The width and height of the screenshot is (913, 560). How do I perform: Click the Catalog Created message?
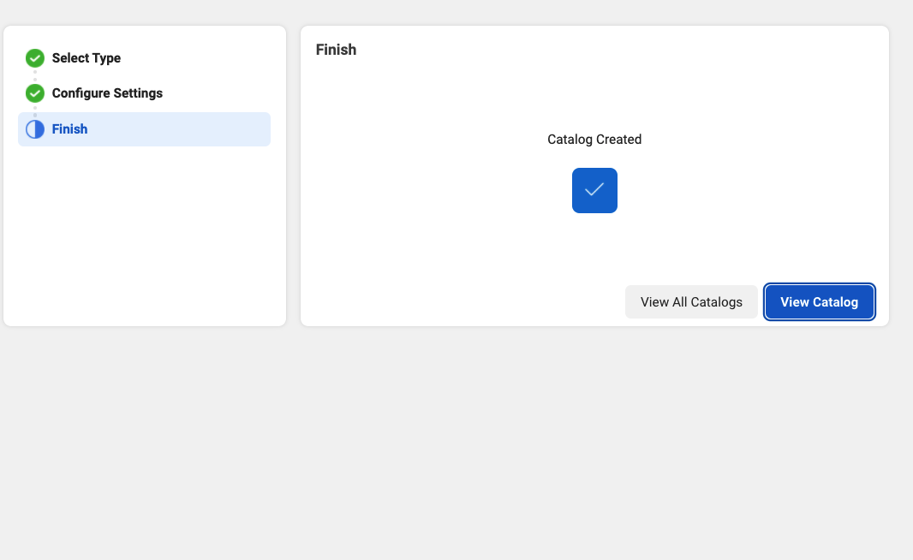click(x=594, y=140)
